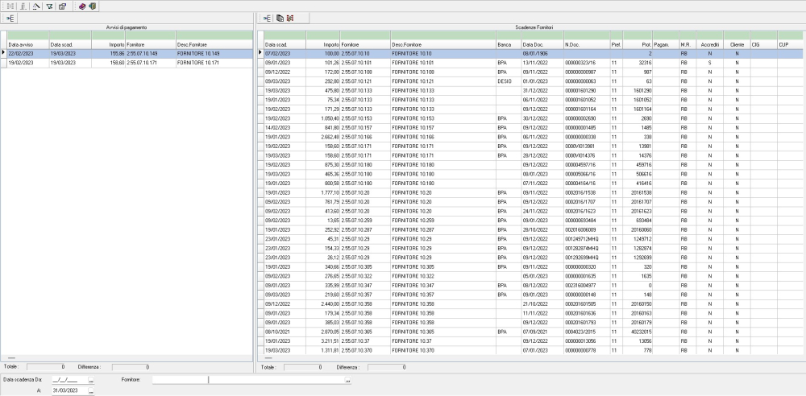
Task: Open the Fornitore lookup ellipsis button
Action: click(x=348, y=380)
